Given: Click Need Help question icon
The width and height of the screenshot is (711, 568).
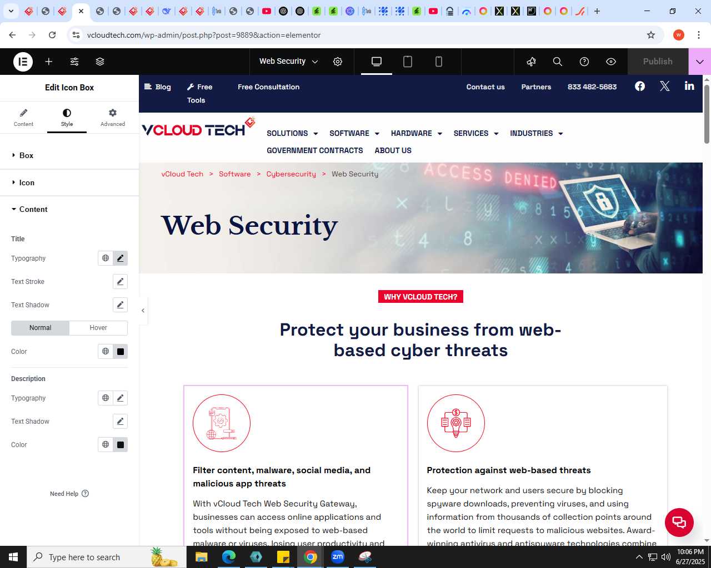Looking at the screenshot, I should 85,494.
